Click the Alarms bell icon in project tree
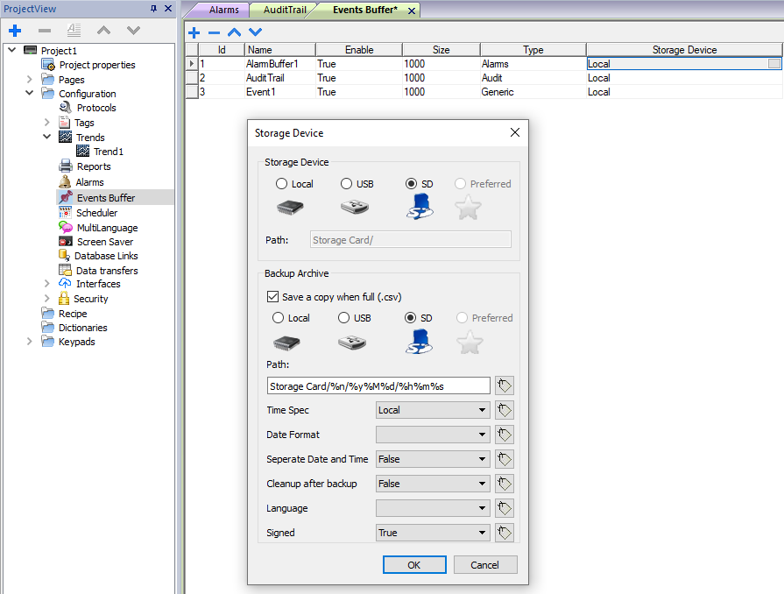Image resolution: width=784 pixels, height=594 pixels. point(66,182)
